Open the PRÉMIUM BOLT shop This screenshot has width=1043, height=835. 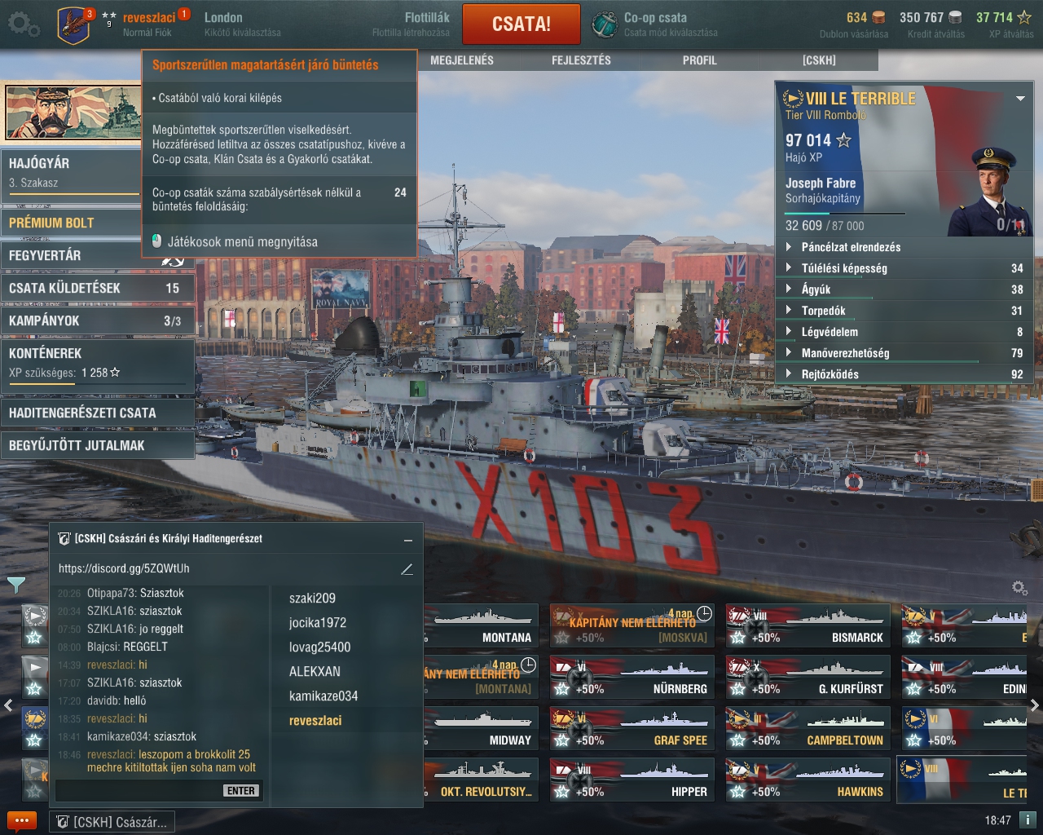coord(71,223)
